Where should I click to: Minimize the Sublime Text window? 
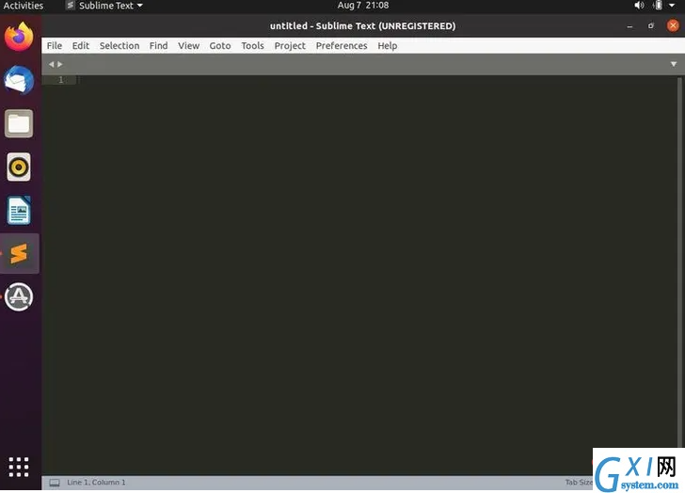[x=629, y=26]
